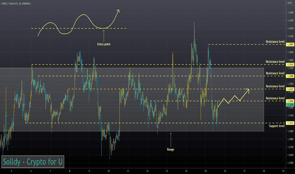Click date 8 on the time axis
295x174 pixels.
point(70,171)
